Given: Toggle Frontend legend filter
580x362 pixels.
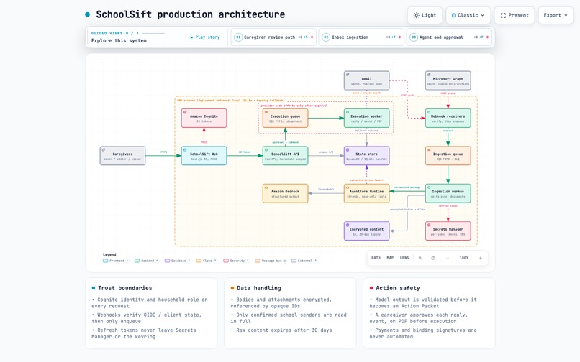Looking at the screenshot, I should pos(116,261).
